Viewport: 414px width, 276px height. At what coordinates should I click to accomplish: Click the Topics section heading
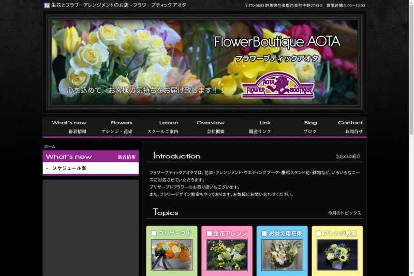click(165, 212)
